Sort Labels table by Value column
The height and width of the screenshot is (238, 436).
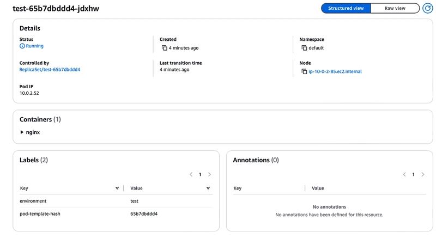(208, 188)
